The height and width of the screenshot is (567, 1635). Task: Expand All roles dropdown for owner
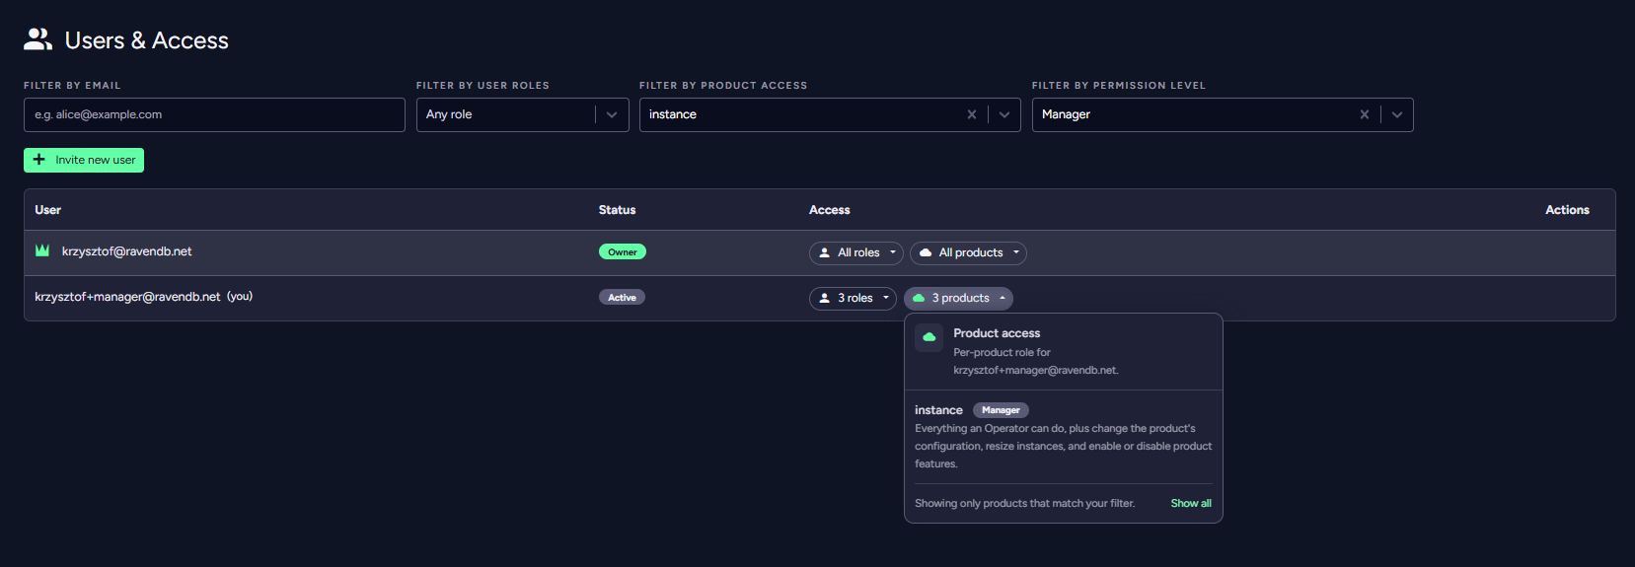[x=893, y=253]
